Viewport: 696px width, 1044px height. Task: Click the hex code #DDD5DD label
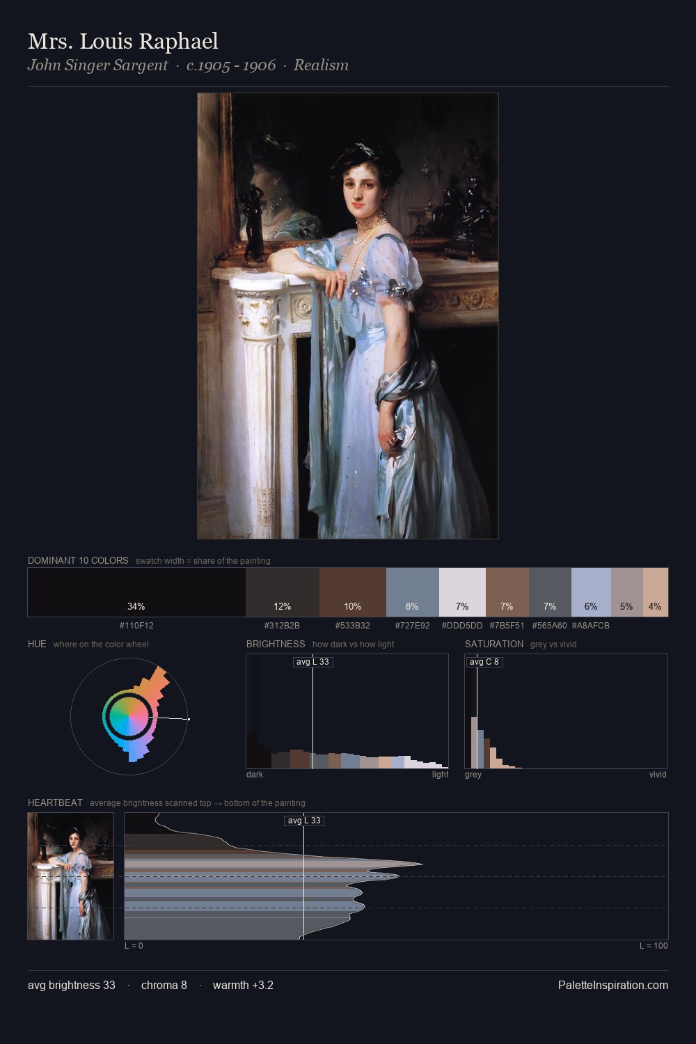click(x=462, y=625)
